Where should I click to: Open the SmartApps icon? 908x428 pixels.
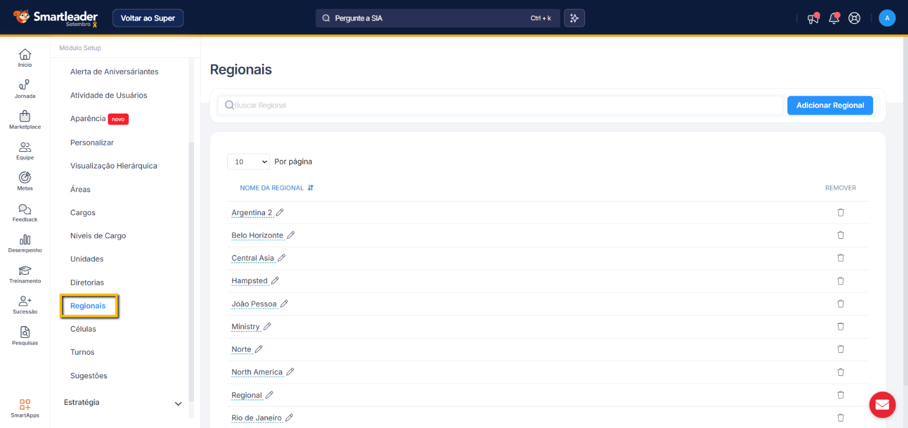click(25, 405)
